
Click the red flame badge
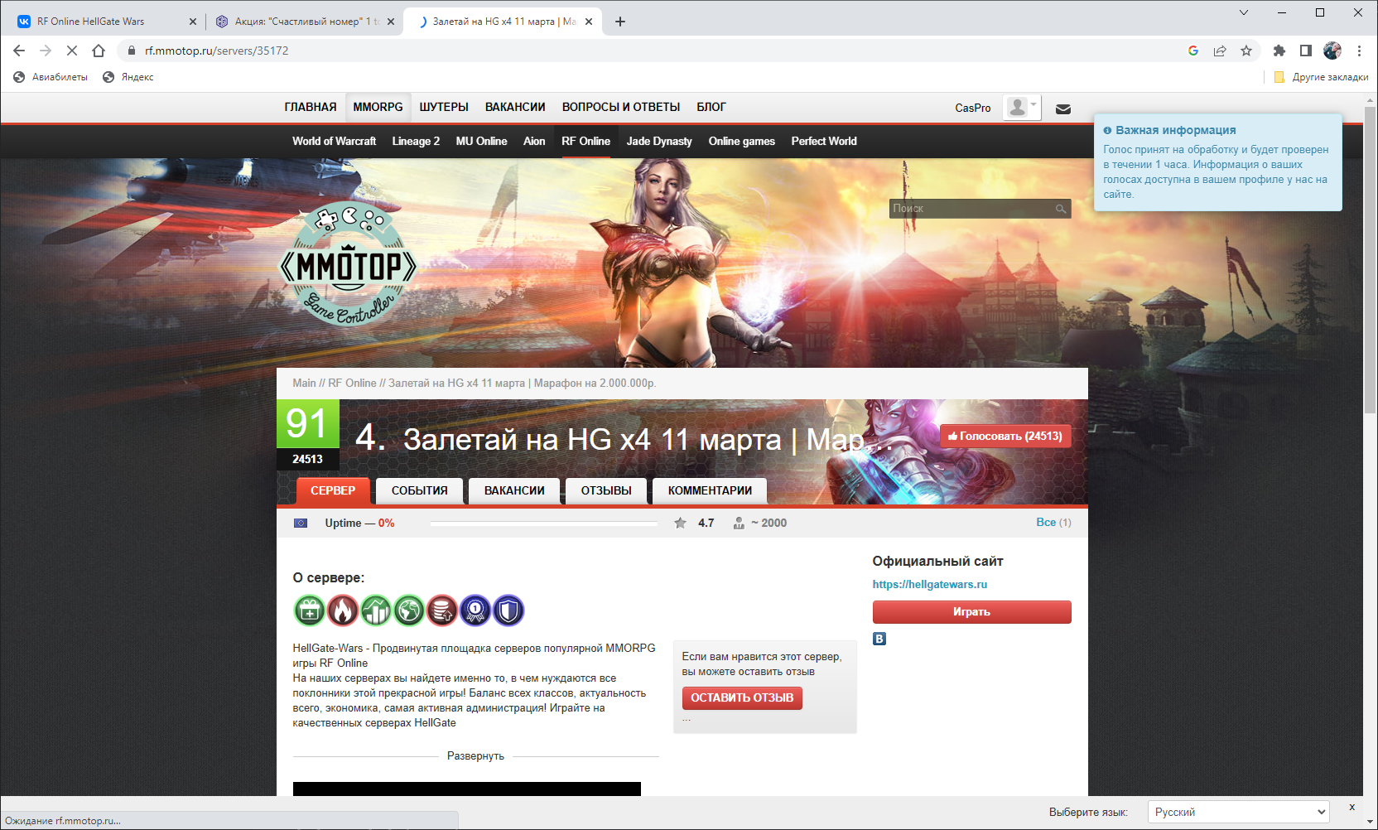point(343,610)
